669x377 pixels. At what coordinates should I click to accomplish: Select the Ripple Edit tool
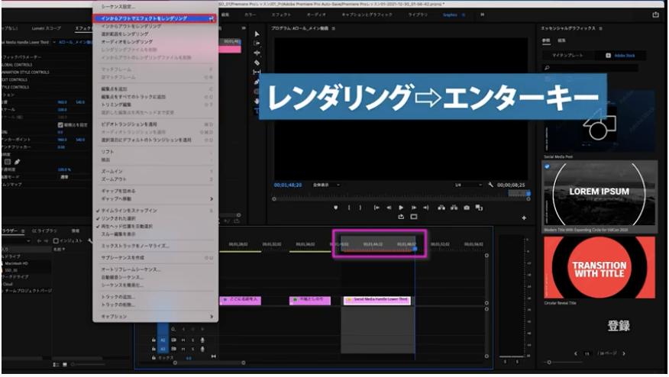[x=257, y=53]
